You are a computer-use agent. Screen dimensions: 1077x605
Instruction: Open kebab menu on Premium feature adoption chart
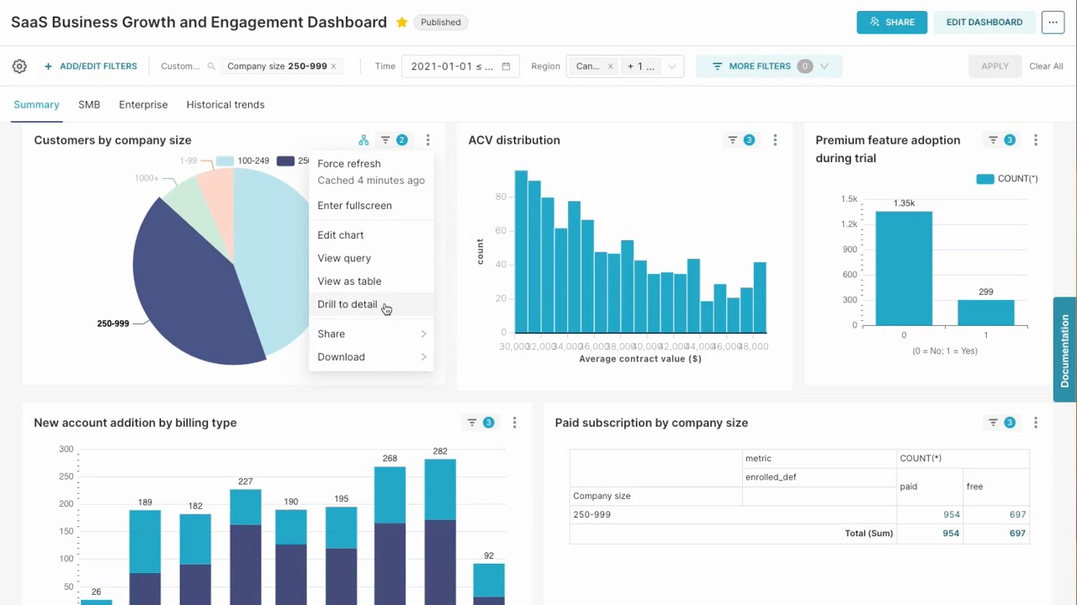pos(1036,139)
